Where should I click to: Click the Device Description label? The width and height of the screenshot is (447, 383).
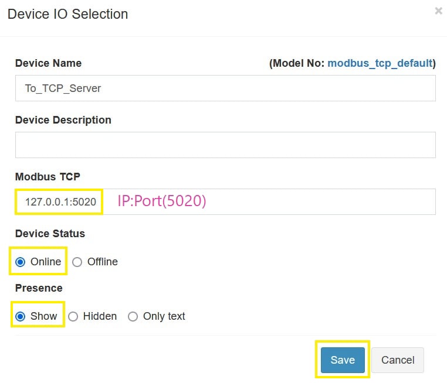63,120
